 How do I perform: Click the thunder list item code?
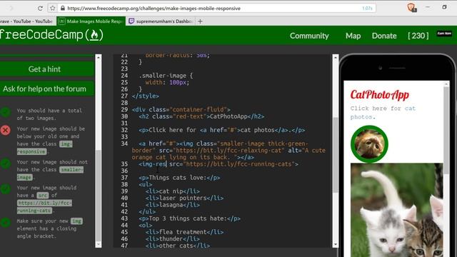click(173, 238)
